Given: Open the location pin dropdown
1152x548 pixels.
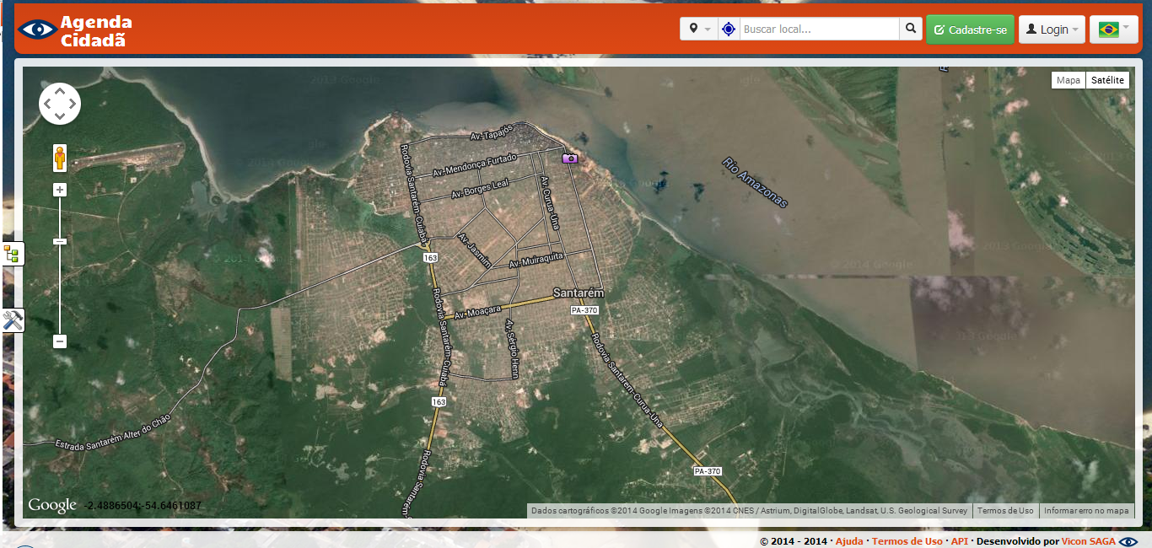Looking at the screenshot, I should click(x=698, y=30).
